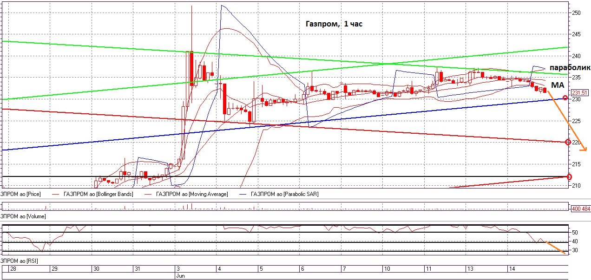Click the current price tag 231,51
The width and height of the screenshot is (591, 280).
click(x=580, y=92)
